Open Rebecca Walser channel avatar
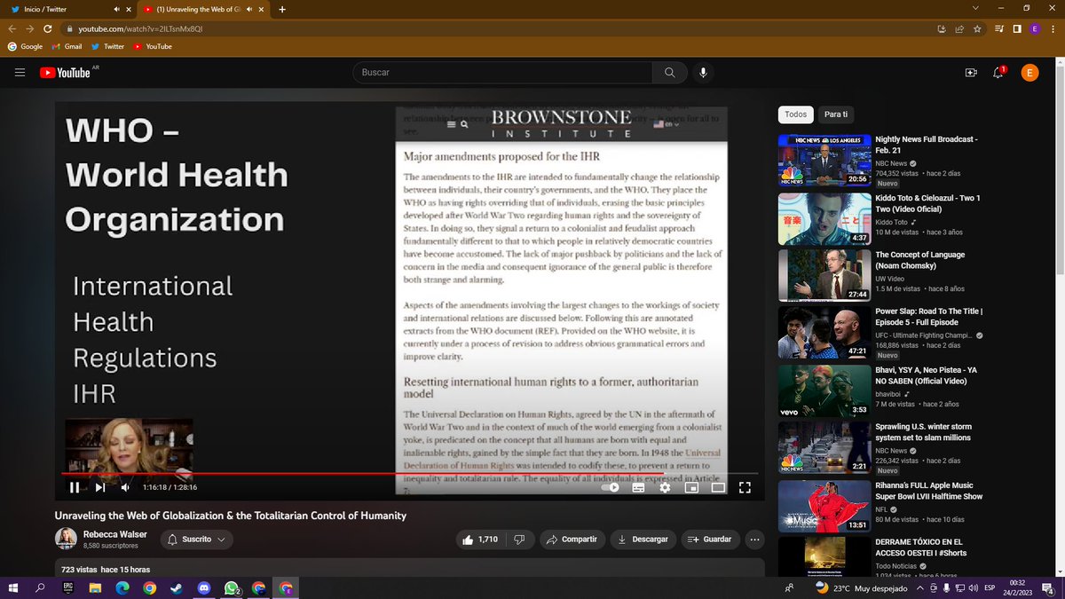This screenshot has height=599, width=1065. click(x=66, y=539)
